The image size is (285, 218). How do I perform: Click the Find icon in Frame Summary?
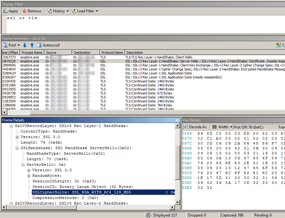[x=5, y=45]
